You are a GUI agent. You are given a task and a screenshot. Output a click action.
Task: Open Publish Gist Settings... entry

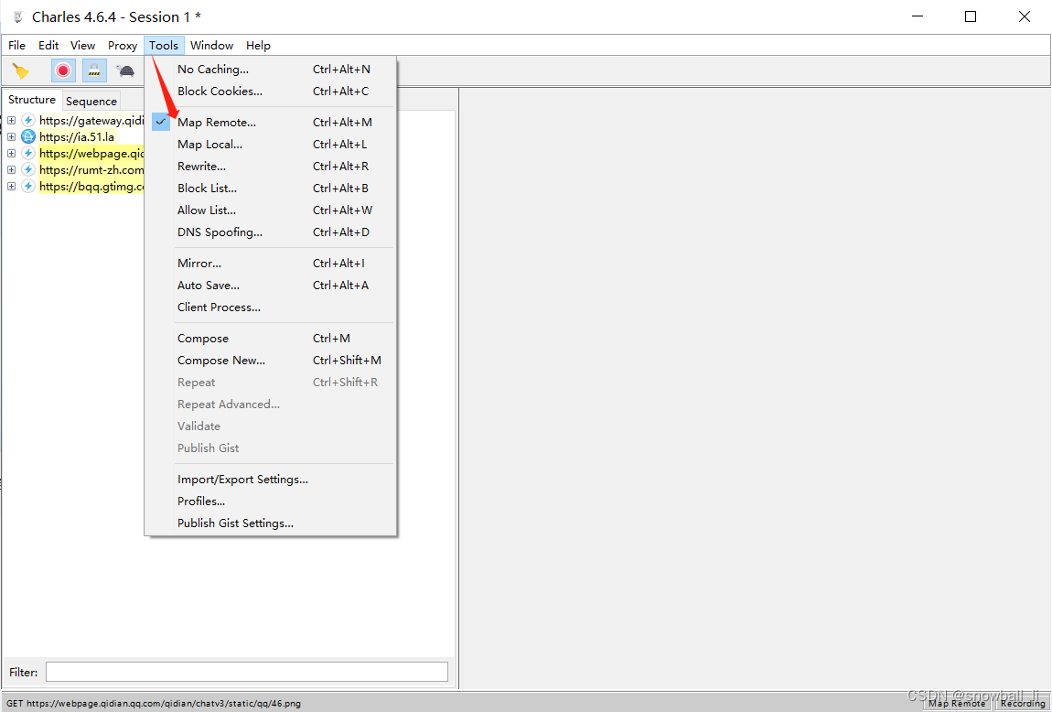[271, 523]
